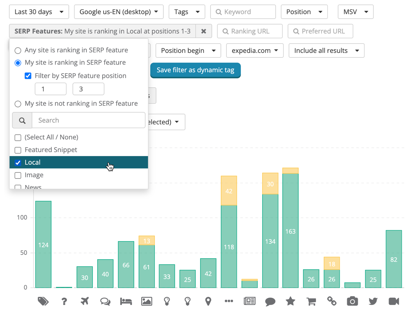Remove the SERP Features filter with X

click(x=204, y=31)
